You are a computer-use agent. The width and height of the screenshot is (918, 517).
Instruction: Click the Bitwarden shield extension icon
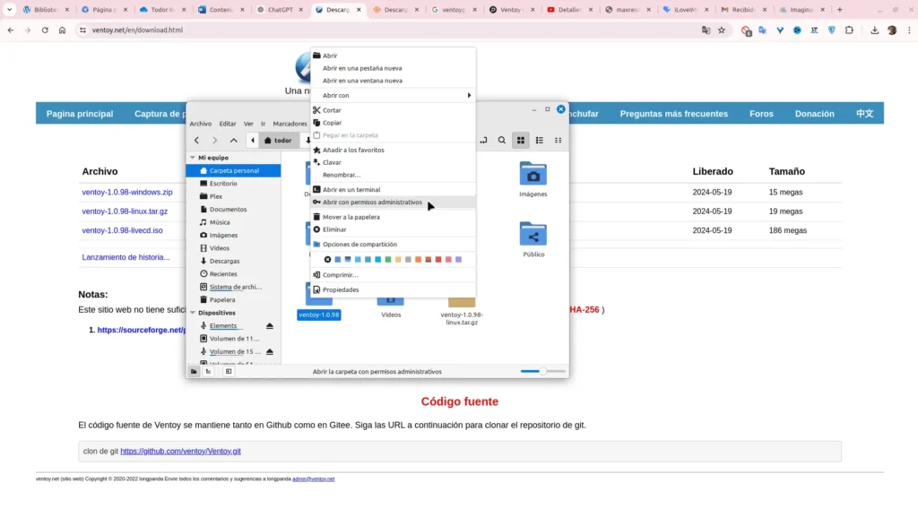point(832,30)
